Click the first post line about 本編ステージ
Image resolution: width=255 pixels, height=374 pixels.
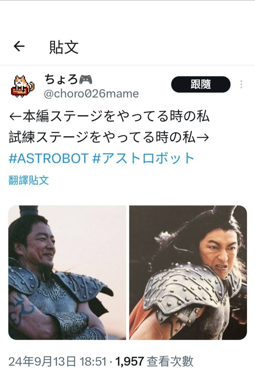[109, 116]
